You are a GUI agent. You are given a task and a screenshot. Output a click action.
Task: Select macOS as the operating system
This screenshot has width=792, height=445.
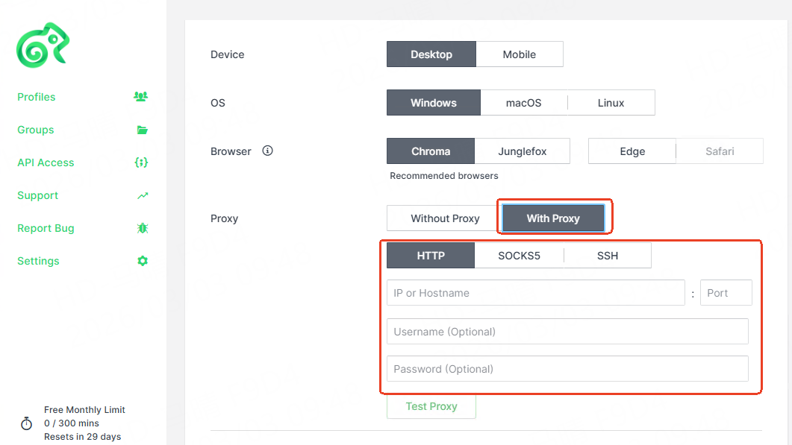[523, 103]
